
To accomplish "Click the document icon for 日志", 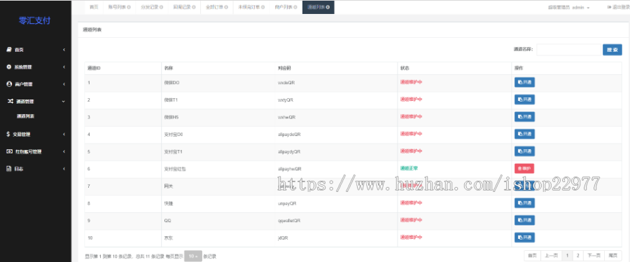I will coord(8,169).
